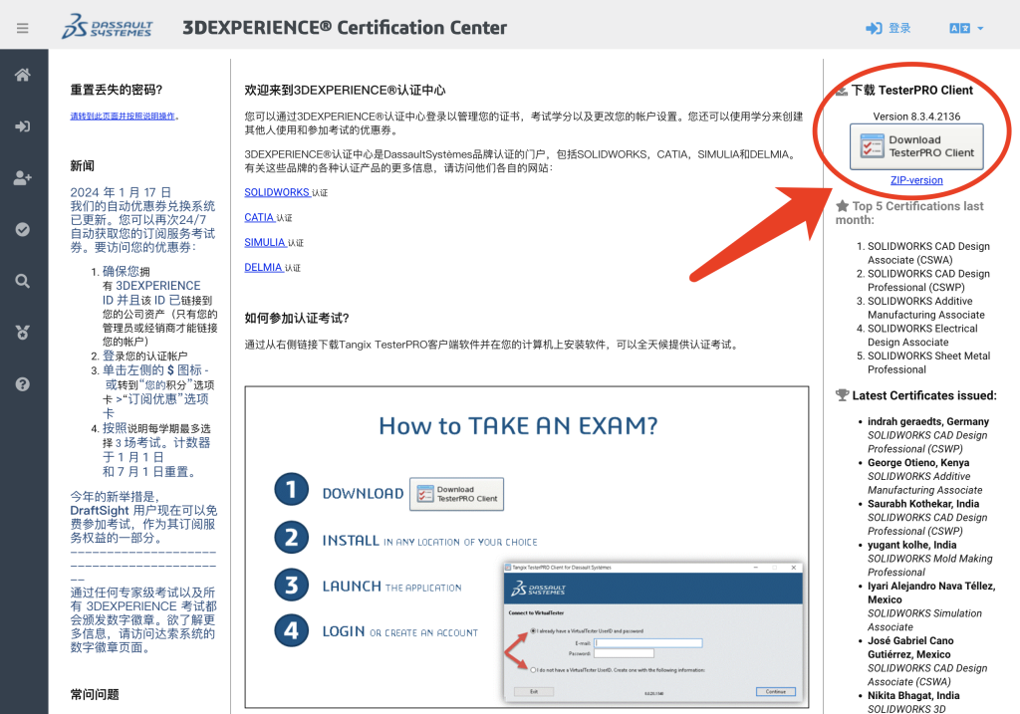Open the hamburger menu in the header
This screenshot has width=1020, height=714.
23,28
